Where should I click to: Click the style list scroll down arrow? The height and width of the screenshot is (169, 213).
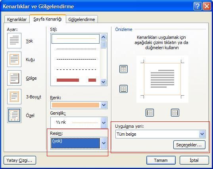point(104,82)
